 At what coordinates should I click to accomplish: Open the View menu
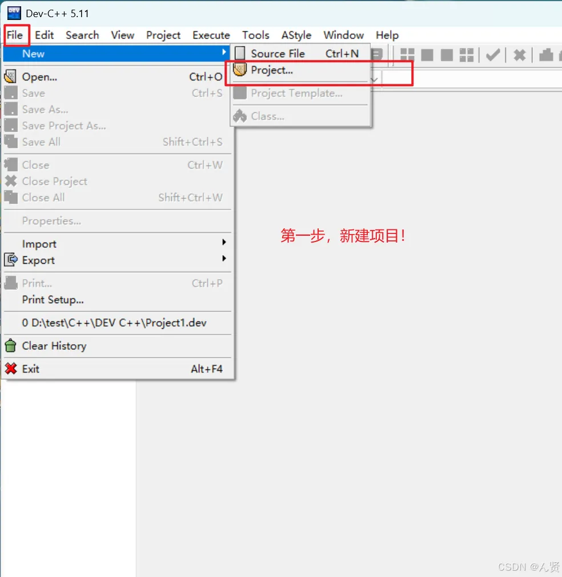122,35
